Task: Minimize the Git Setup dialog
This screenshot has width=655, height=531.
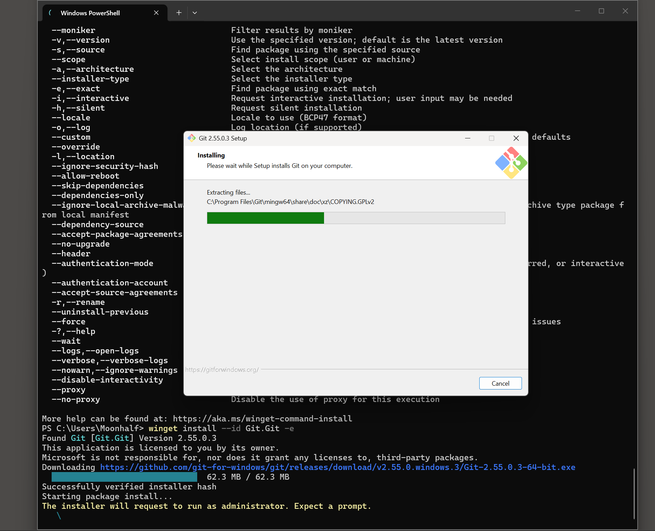Action: point(468,138)
